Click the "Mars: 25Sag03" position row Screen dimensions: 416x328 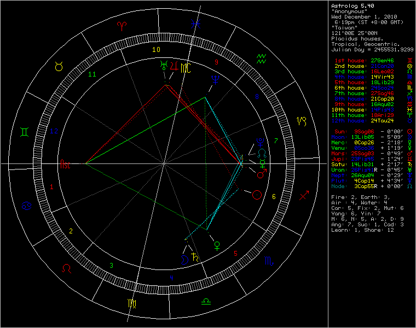coord(372,154)
